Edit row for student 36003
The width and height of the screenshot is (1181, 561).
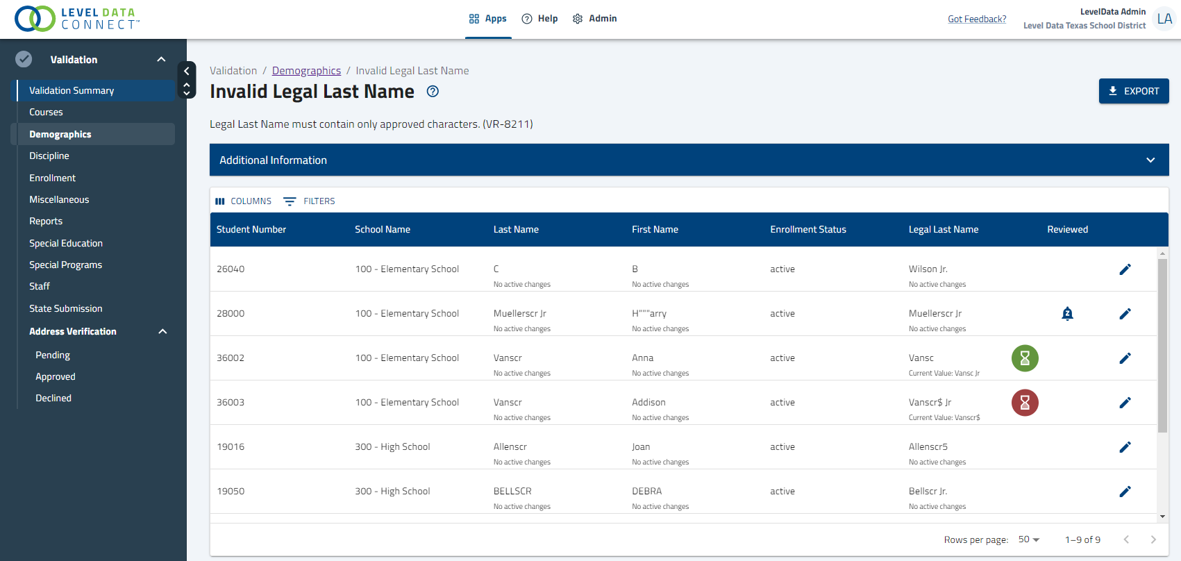click(1125, 403)
